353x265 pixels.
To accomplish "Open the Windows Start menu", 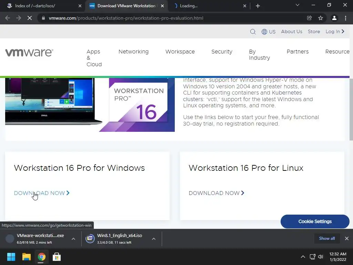I will coord(11,257).
